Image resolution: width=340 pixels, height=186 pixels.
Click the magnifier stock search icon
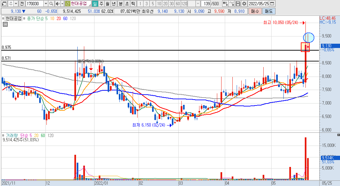tap(51, 4)
